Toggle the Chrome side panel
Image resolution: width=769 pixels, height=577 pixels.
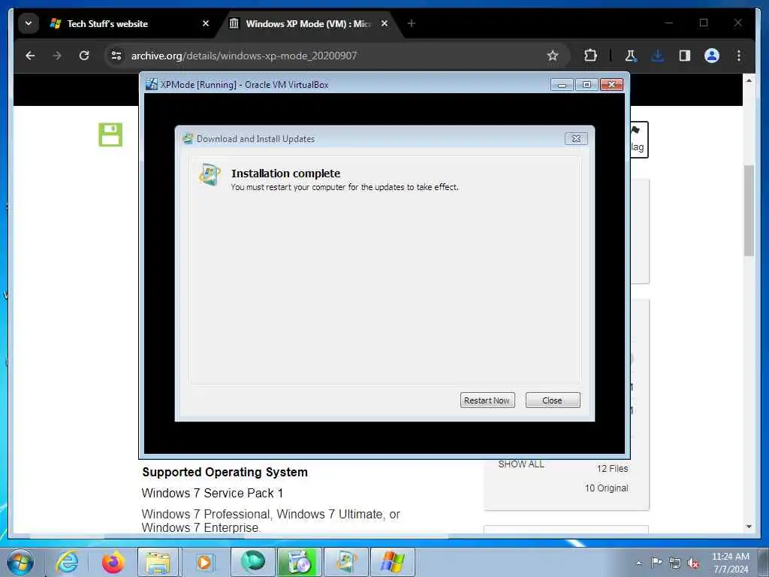coord(685,56)
